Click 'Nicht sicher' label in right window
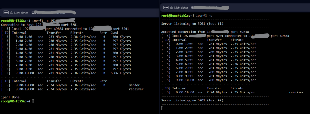Image resolution: width=310 pixels, height=114 pixels. point(181,8)
